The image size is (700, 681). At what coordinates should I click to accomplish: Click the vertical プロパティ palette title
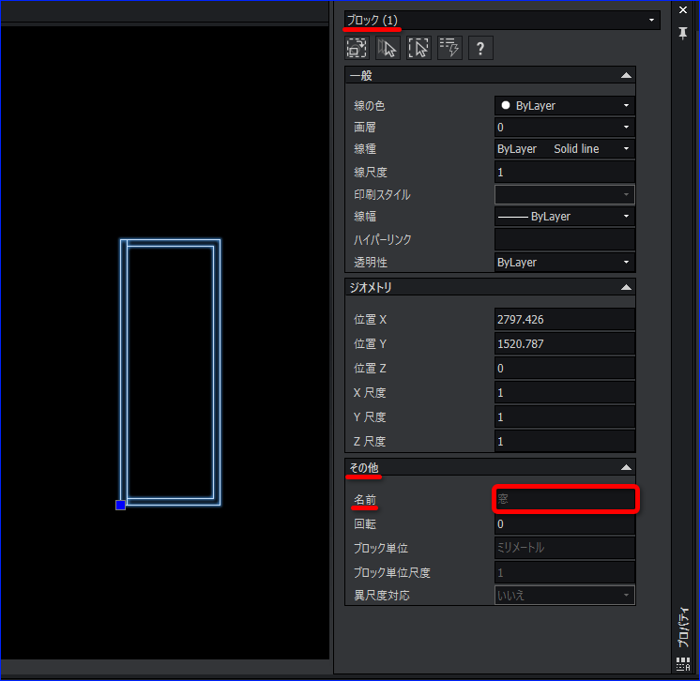pos(683,628)
